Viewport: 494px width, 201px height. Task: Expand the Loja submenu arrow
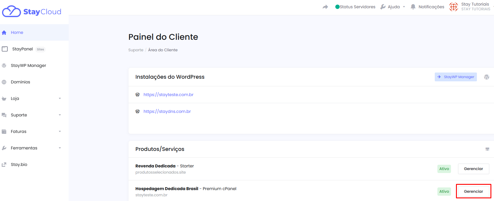60,98
